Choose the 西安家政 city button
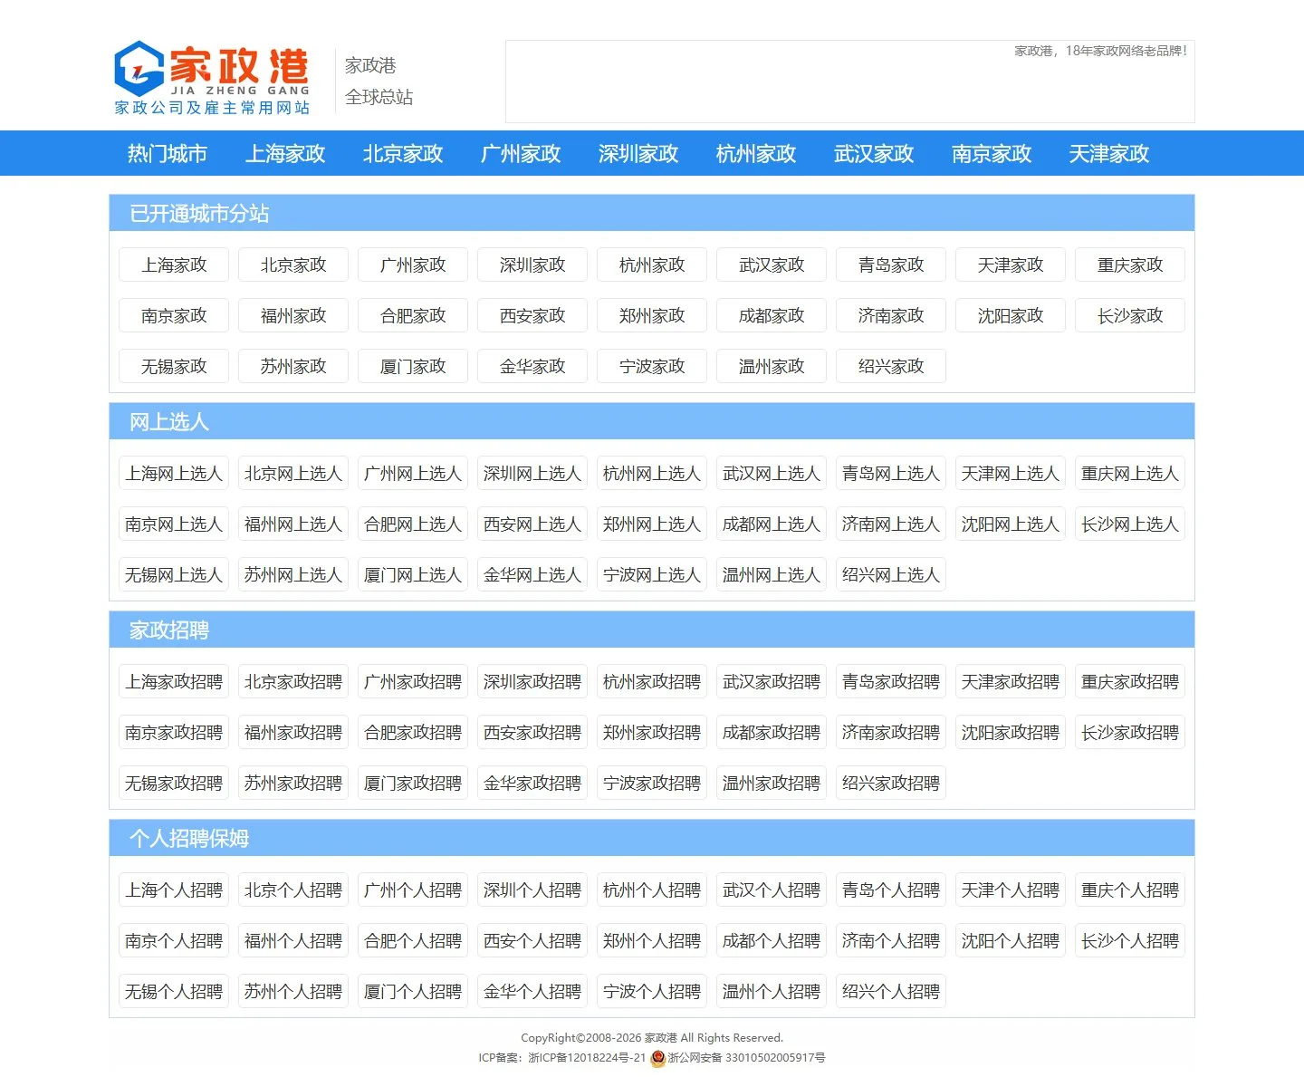This screenshot has width=1304, height=1077. pyautogui.click(x=532, y=315)
